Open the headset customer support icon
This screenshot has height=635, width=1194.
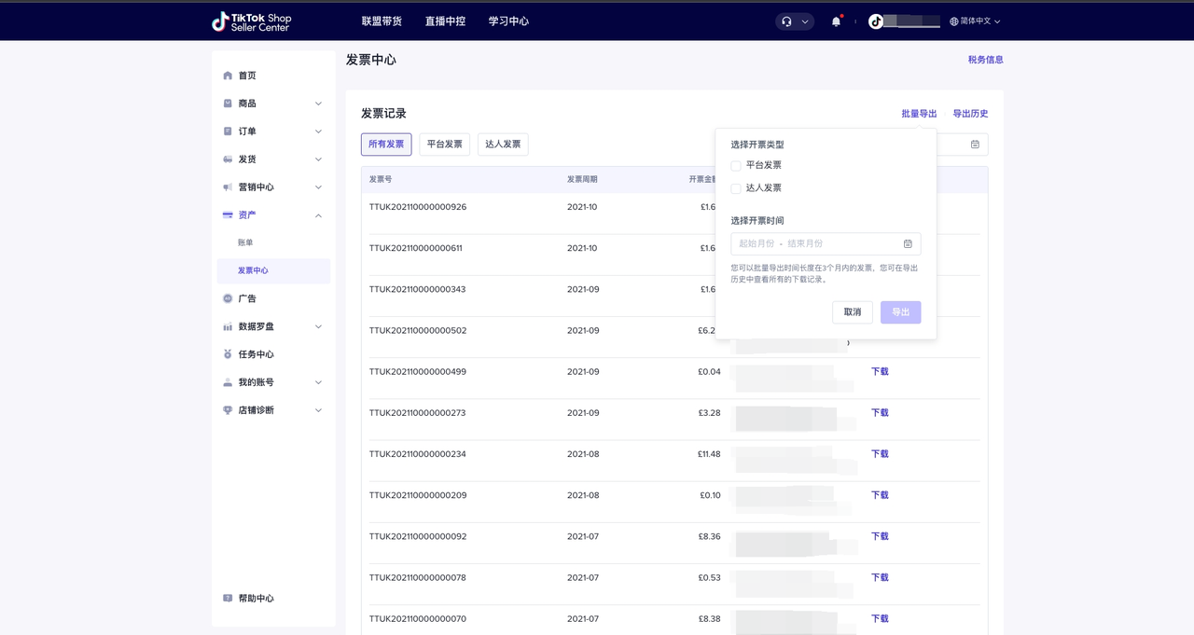pyautogui.click(x=787, y=21)
